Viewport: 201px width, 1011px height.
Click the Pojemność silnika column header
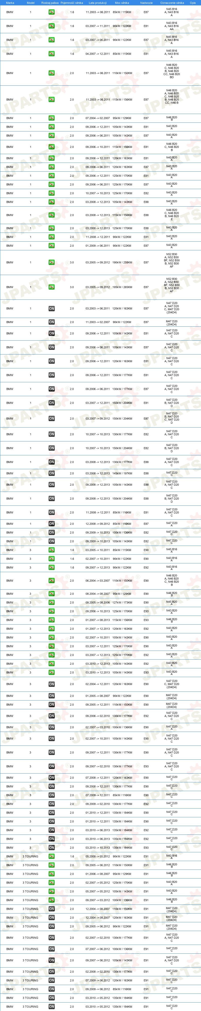[x=72, y=3]
